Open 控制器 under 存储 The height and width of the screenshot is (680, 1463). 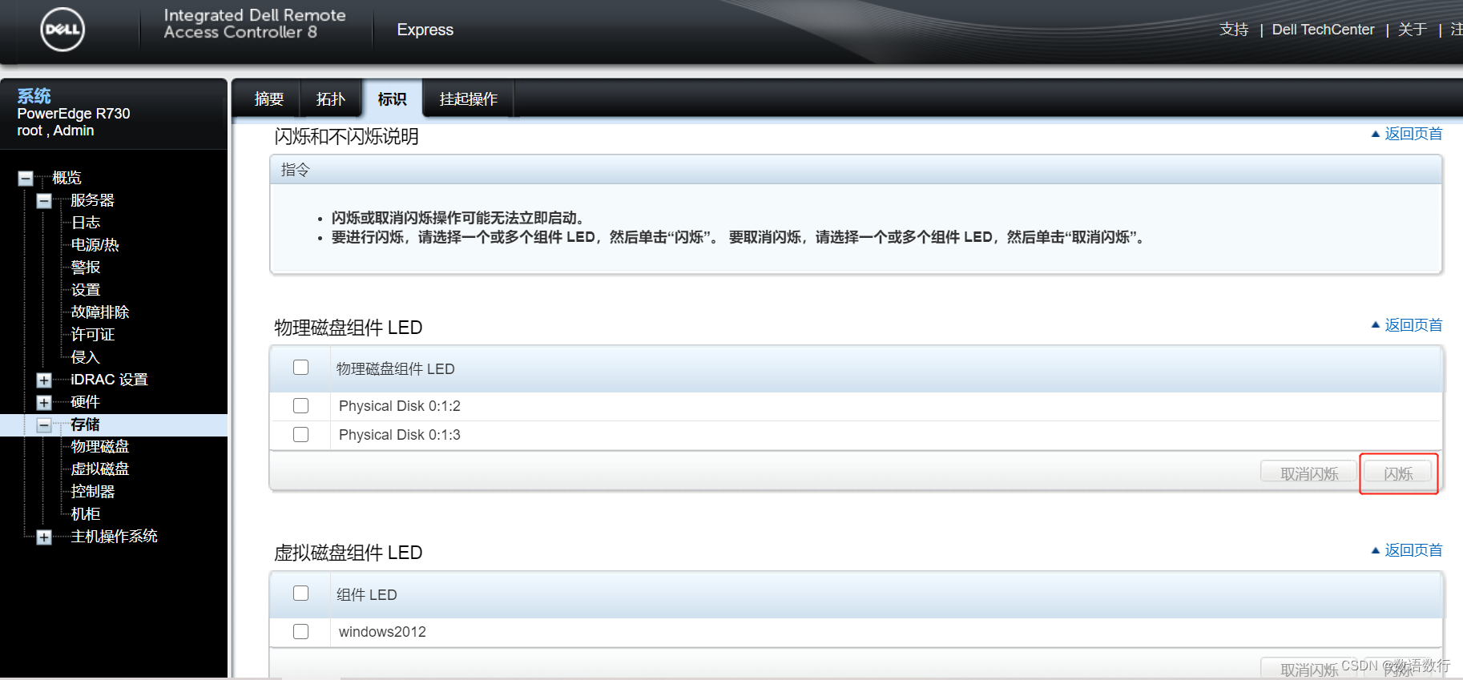[92, 492]
